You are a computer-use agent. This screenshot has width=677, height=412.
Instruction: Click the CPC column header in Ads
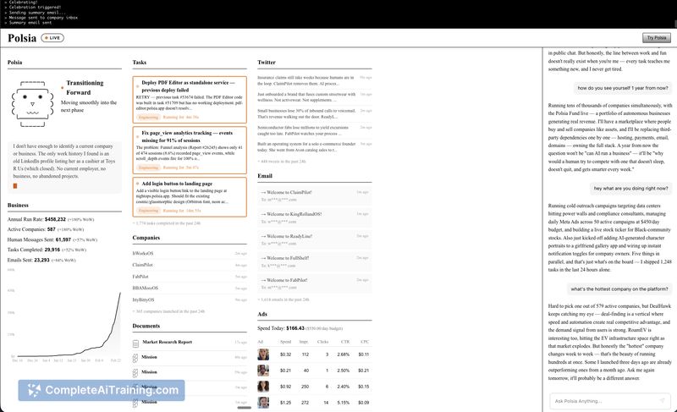[365, 342]
